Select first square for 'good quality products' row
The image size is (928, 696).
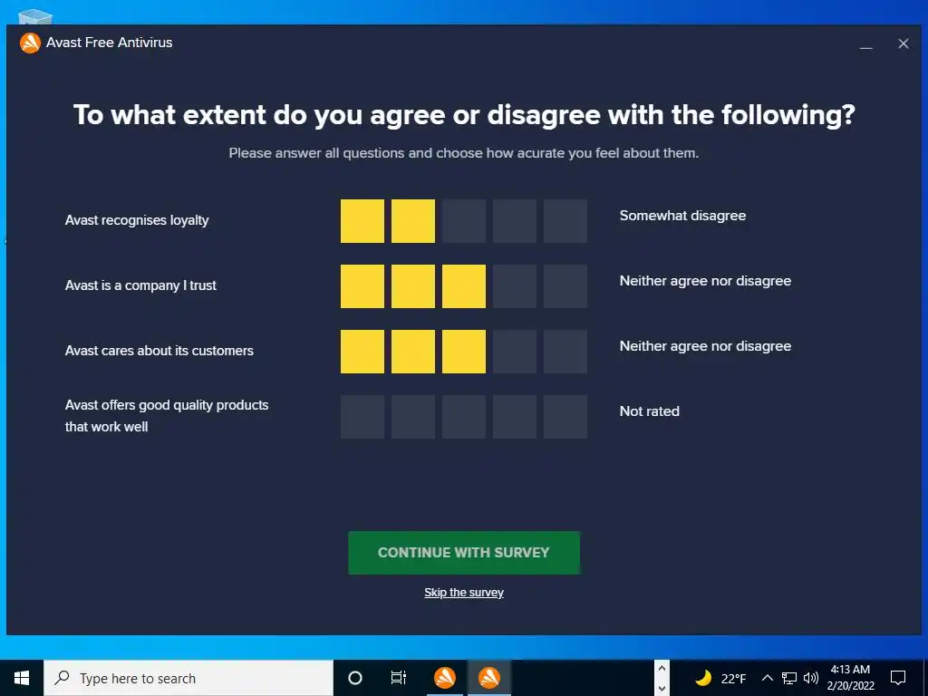coord(362,417)
